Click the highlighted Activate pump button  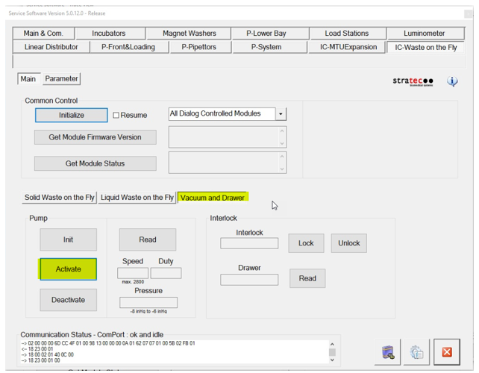68,269
